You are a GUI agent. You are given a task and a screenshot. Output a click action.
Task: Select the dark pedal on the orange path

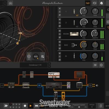[24, 75]
